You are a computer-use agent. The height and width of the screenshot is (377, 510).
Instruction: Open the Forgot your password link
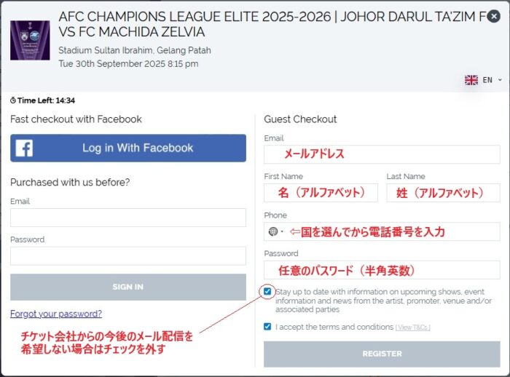click(56, 314)
